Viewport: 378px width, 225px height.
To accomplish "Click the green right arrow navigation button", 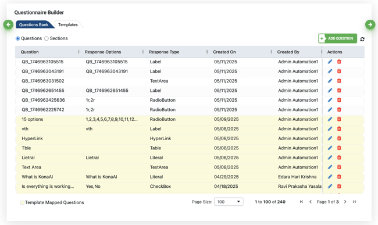I will 370,24.
